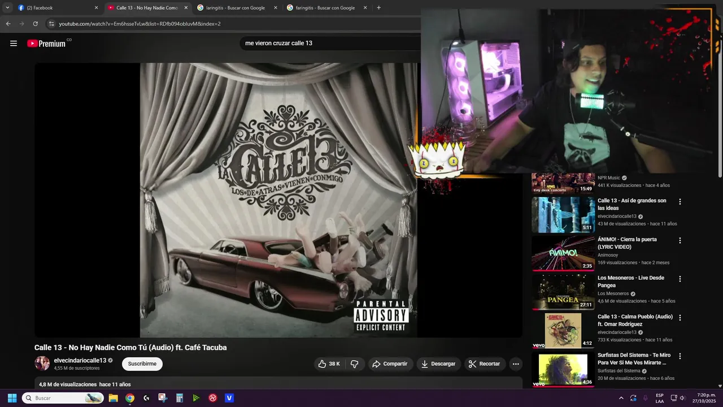
Task: Like the video with thumbs up
Action: (x=328, y=364)
